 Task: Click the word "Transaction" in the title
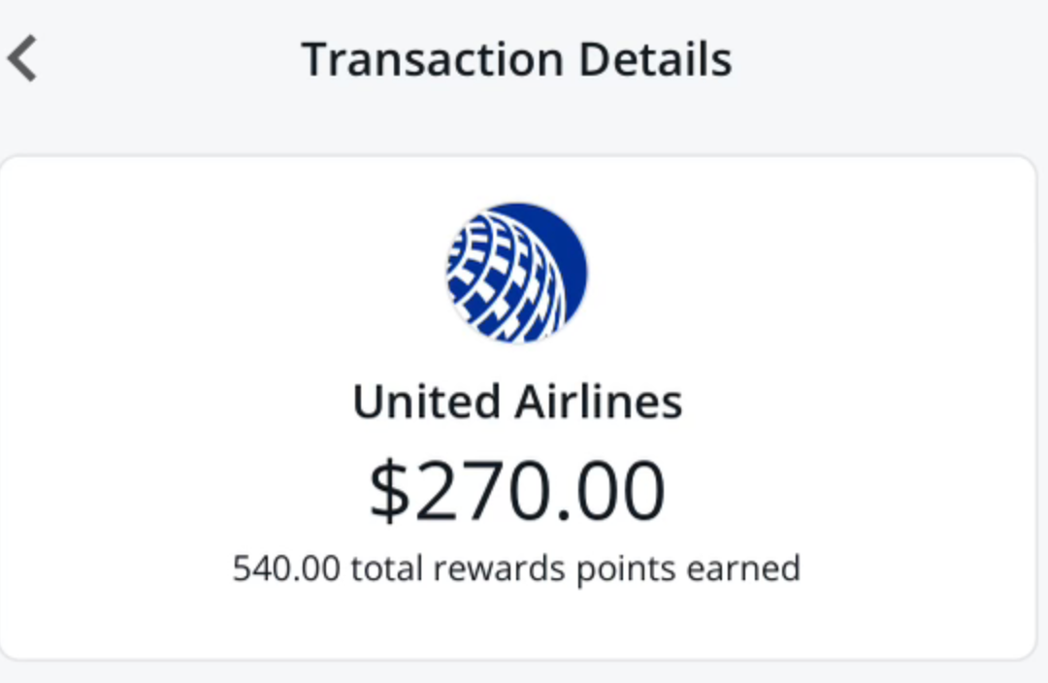coord(432,59)
